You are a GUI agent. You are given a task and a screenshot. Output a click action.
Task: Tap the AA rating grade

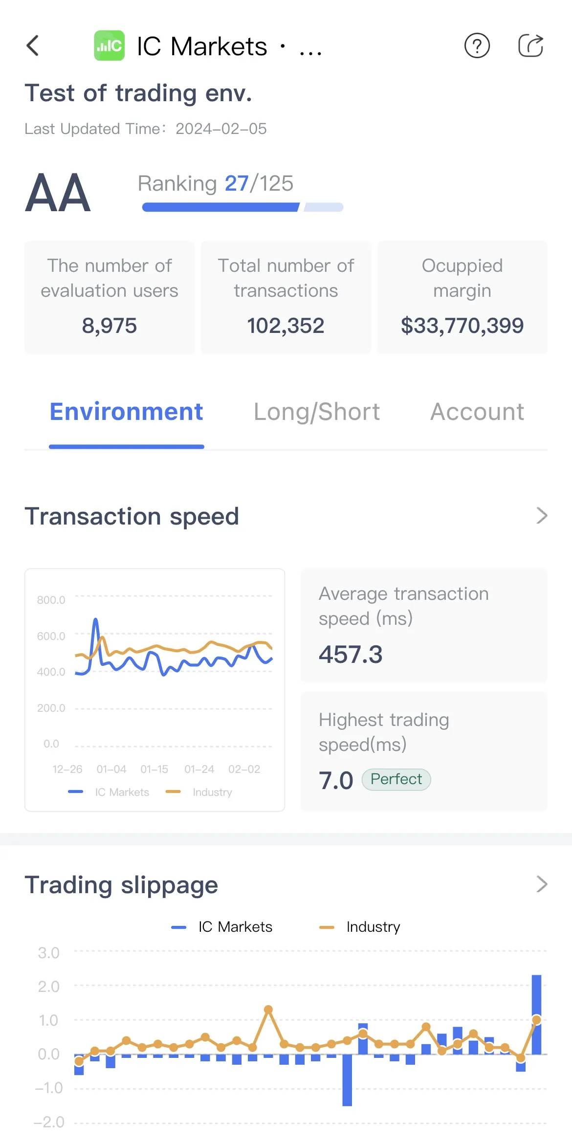58,193
